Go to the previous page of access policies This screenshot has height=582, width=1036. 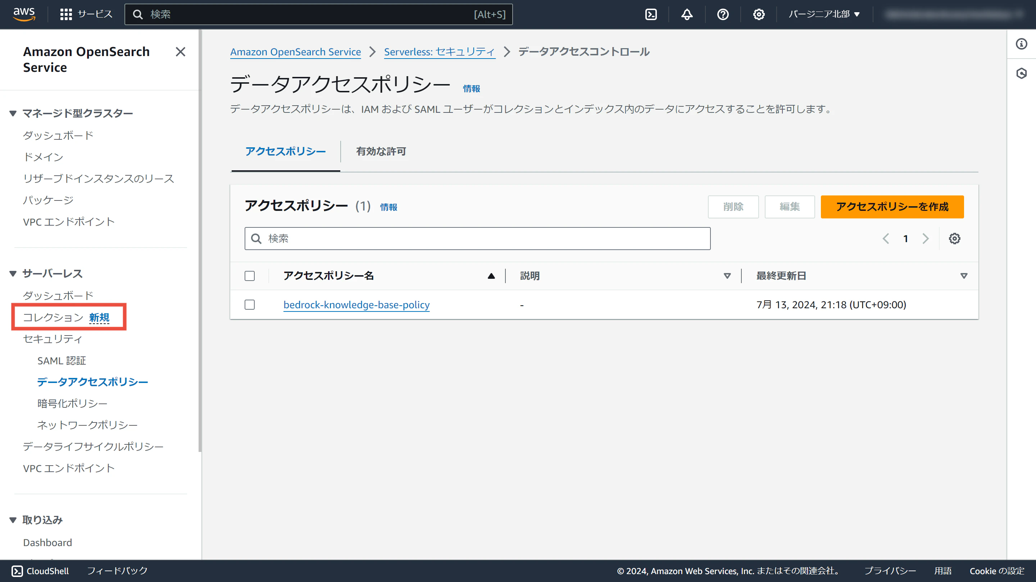click(x=886, y=239)
